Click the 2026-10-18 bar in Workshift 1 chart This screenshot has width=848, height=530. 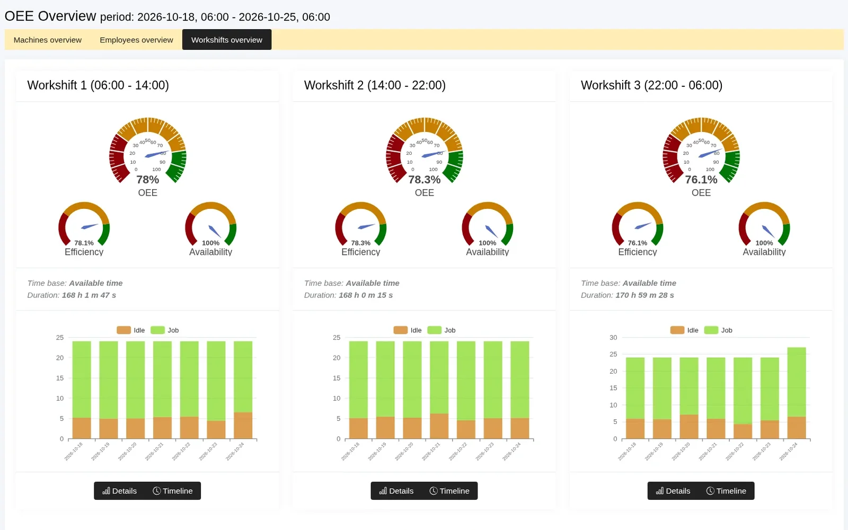(82, 390)
